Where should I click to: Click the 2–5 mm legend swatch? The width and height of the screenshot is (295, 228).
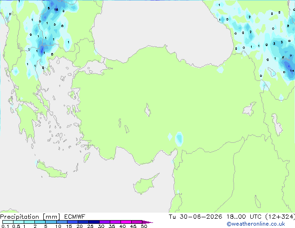pos(40,222)
